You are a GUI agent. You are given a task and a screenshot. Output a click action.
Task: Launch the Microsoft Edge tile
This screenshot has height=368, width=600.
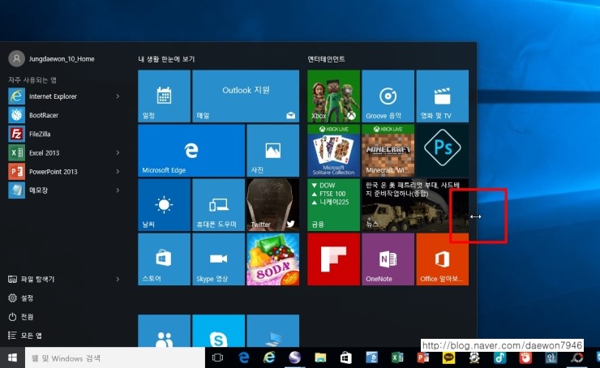point(191,151)
